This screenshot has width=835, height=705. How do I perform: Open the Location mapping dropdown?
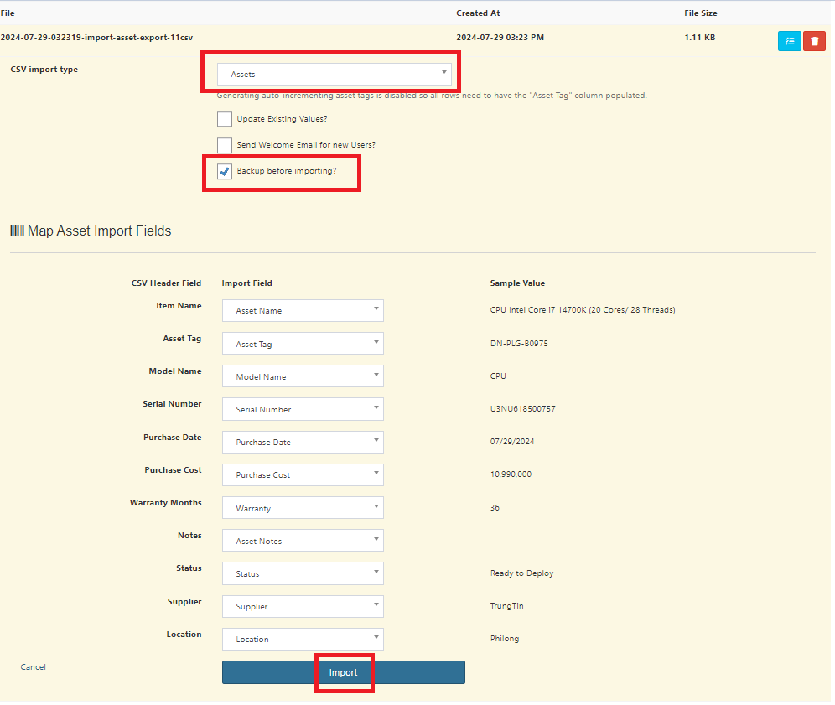[x=303, y=639]
